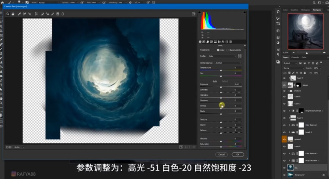
Task: Hide the Layer 5 visibility eye
Action: 284,78
